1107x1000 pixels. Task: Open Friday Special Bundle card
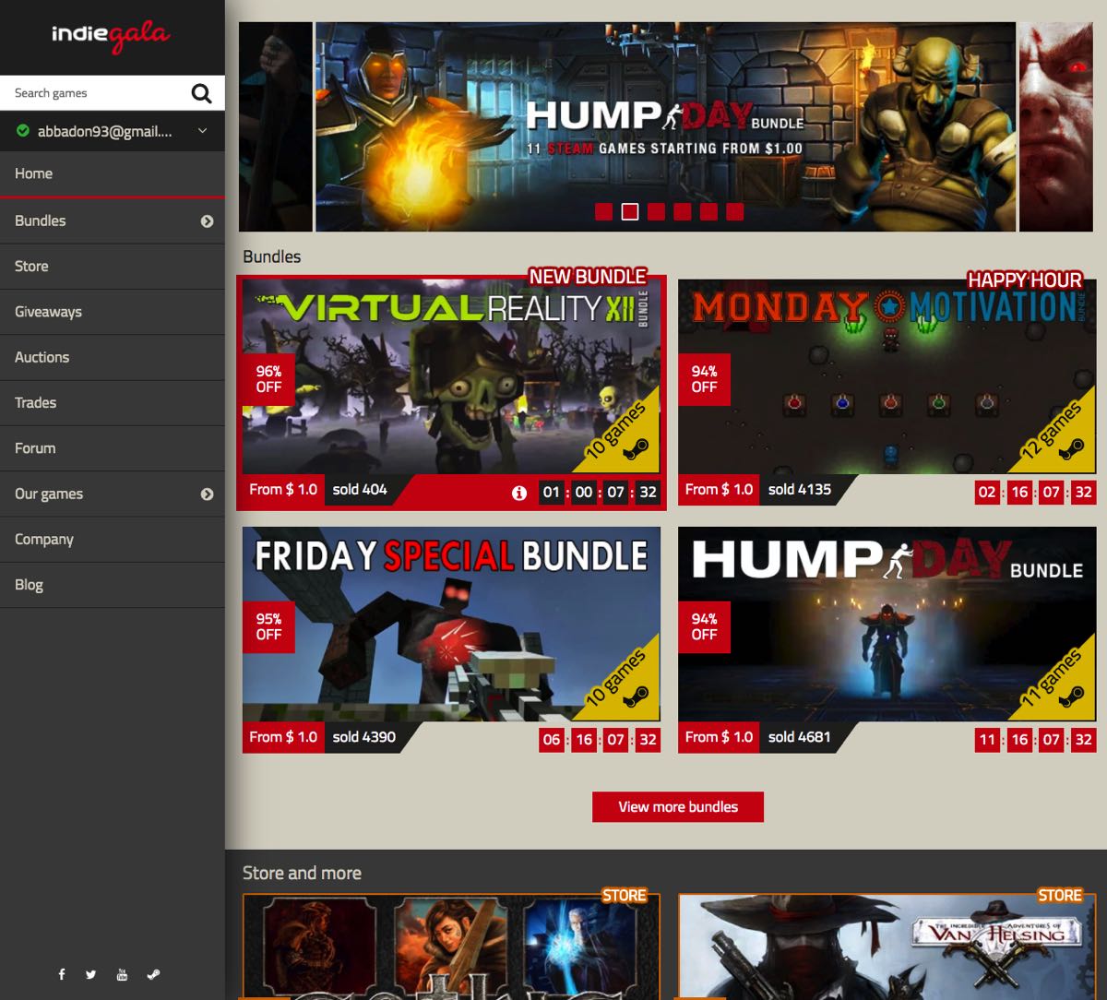451,639
